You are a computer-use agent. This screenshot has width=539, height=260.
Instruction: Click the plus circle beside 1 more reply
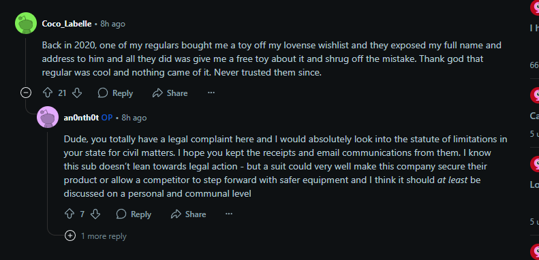70,235
